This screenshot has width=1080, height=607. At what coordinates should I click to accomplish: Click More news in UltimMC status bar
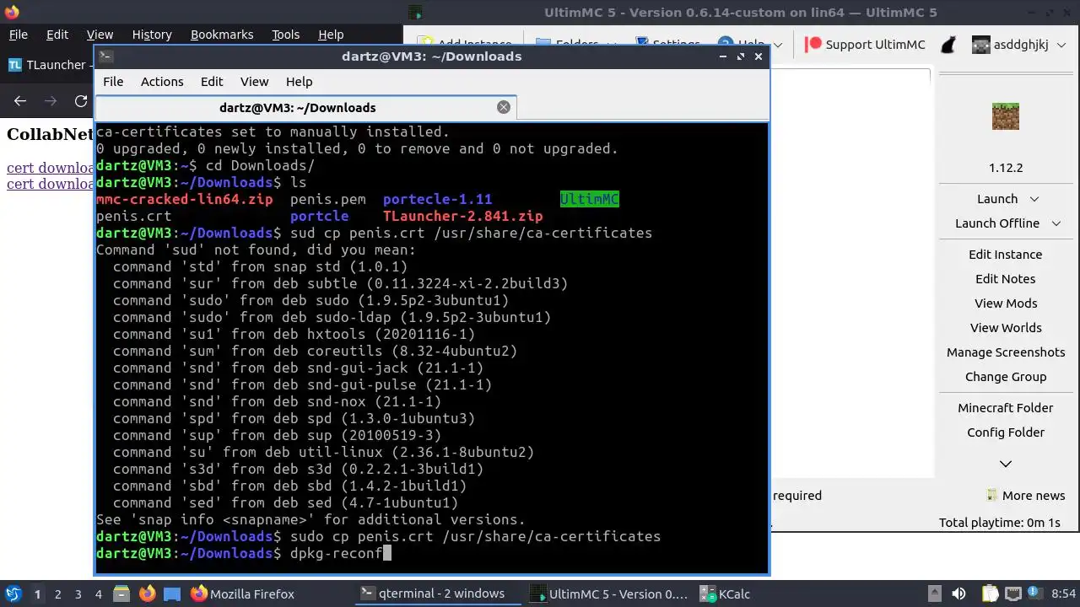pos(1034,496)
